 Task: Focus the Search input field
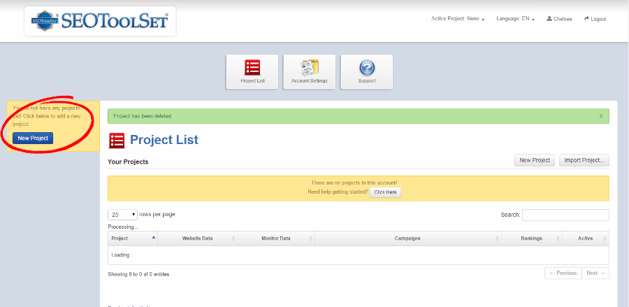click(x=565, y=215)
